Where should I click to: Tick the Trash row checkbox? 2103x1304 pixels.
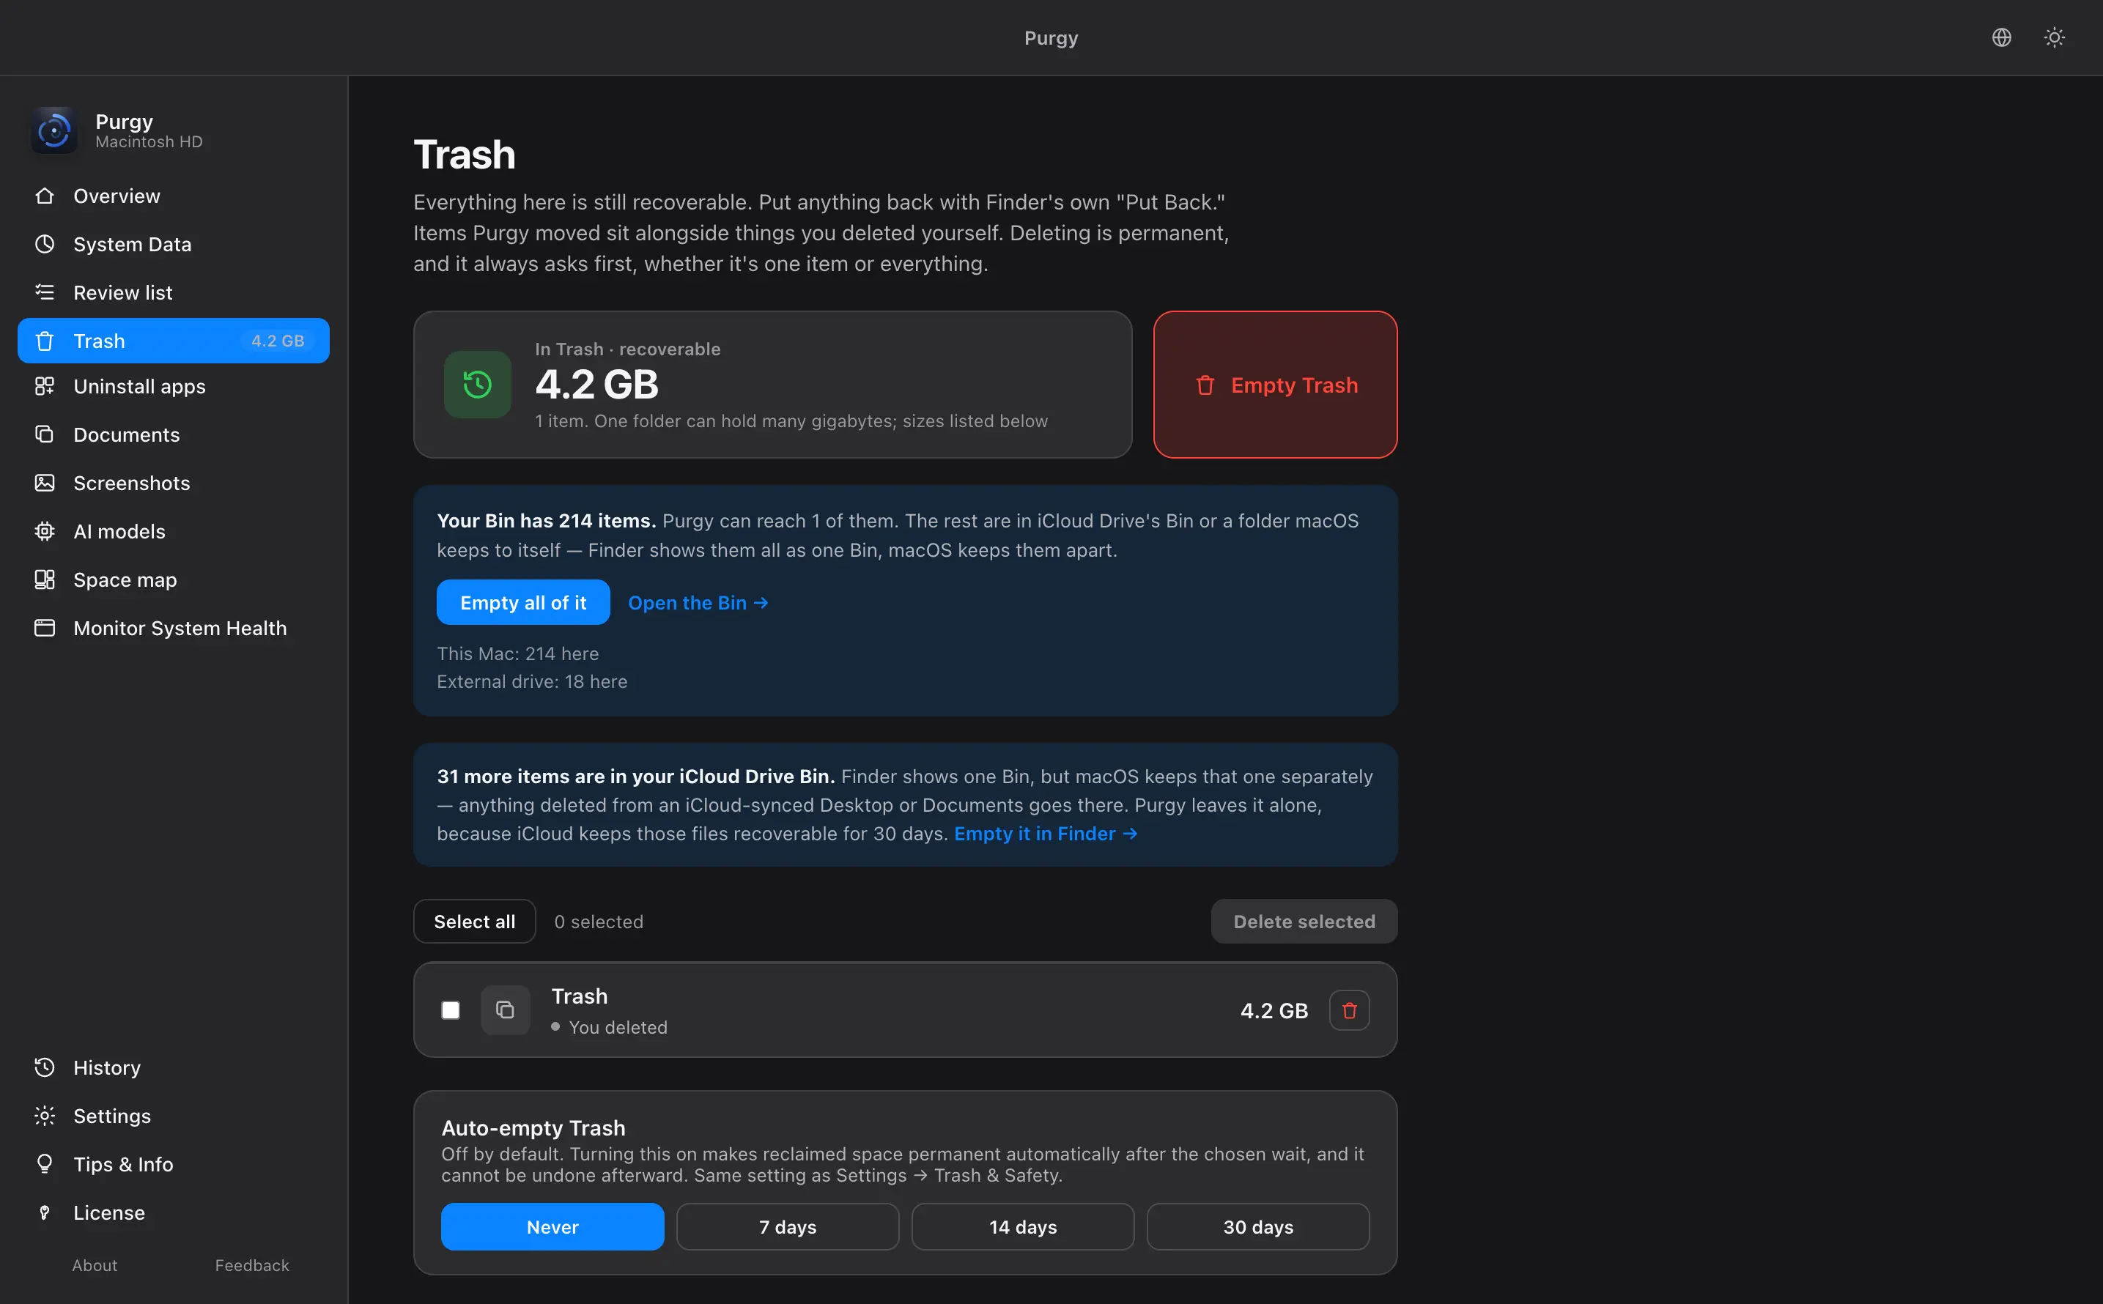pyautogui.click(x=450, y=1010)
